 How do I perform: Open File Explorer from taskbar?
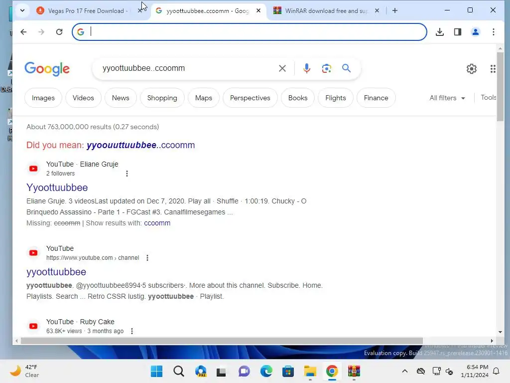pos(310,371)
